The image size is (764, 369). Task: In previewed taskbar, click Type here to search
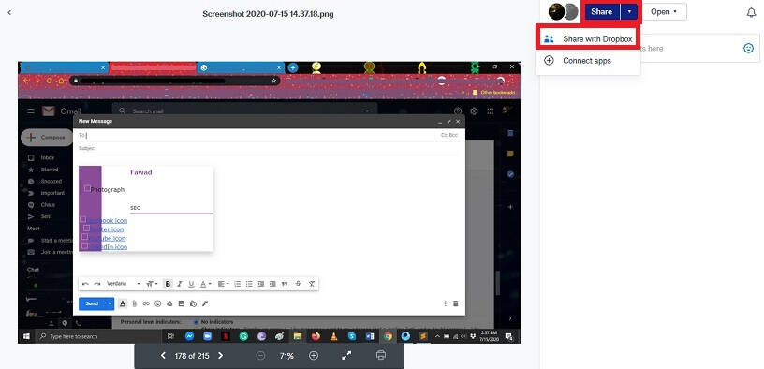(97, 336)
